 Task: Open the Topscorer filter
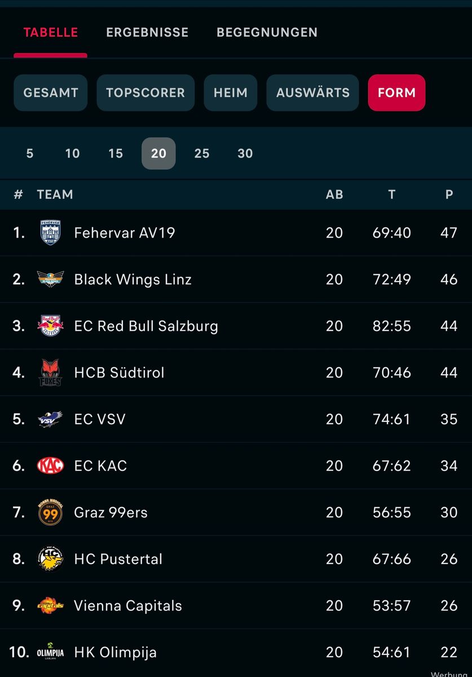click(145, 93)
